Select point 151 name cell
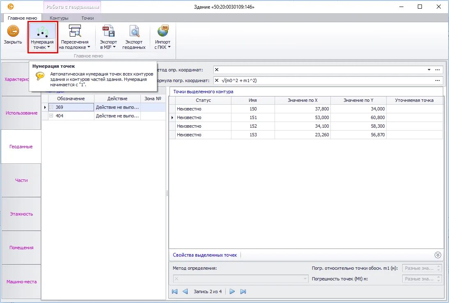 point(253,117)
